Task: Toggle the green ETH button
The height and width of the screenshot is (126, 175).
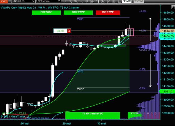Action: point(135,115)
